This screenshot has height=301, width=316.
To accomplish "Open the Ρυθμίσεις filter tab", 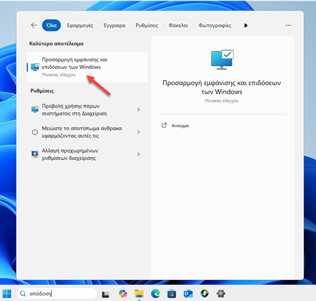I will (x=147, y=25).
